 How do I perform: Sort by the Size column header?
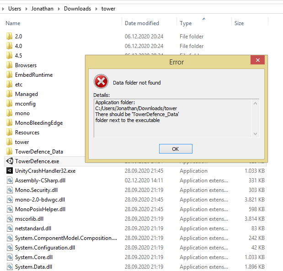(x=239, y=23)
